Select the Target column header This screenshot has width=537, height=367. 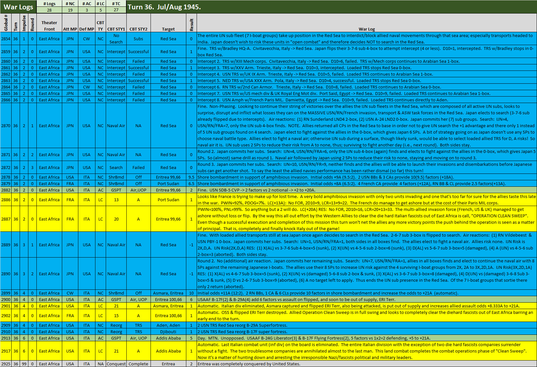coord(168,29)
